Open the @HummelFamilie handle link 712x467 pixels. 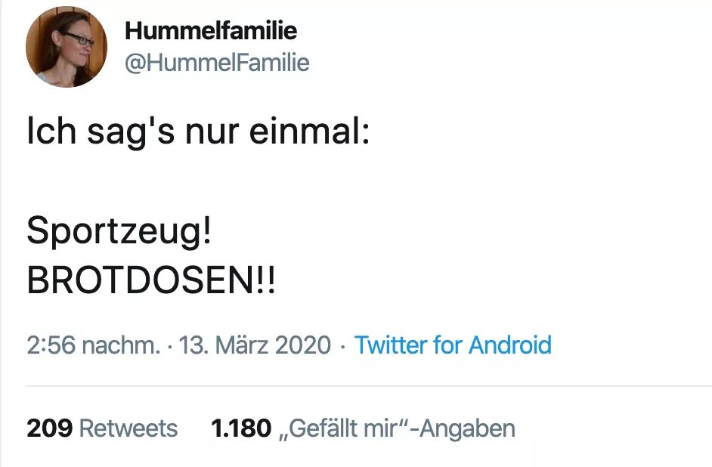click(217, 63)
